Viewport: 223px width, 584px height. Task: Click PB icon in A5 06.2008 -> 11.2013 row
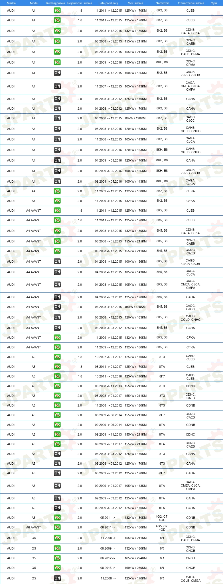click(57, 386)
